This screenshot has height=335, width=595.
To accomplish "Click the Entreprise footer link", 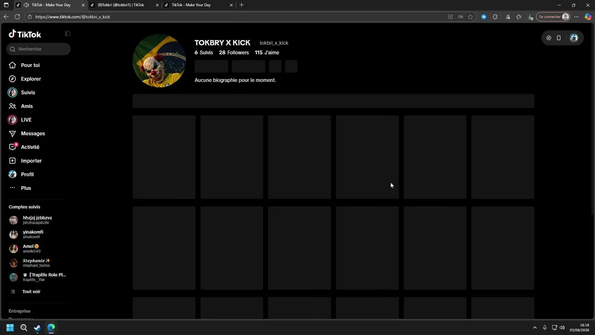I will (x=20, y=311).
